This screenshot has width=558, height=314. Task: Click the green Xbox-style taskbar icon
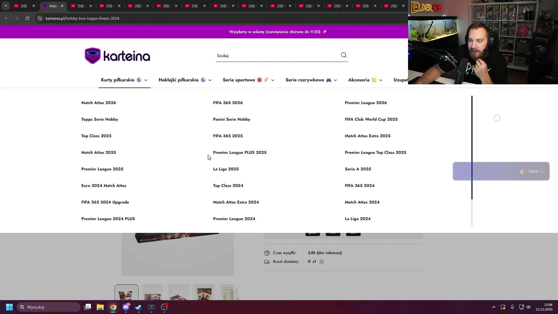tap(151, 307)
